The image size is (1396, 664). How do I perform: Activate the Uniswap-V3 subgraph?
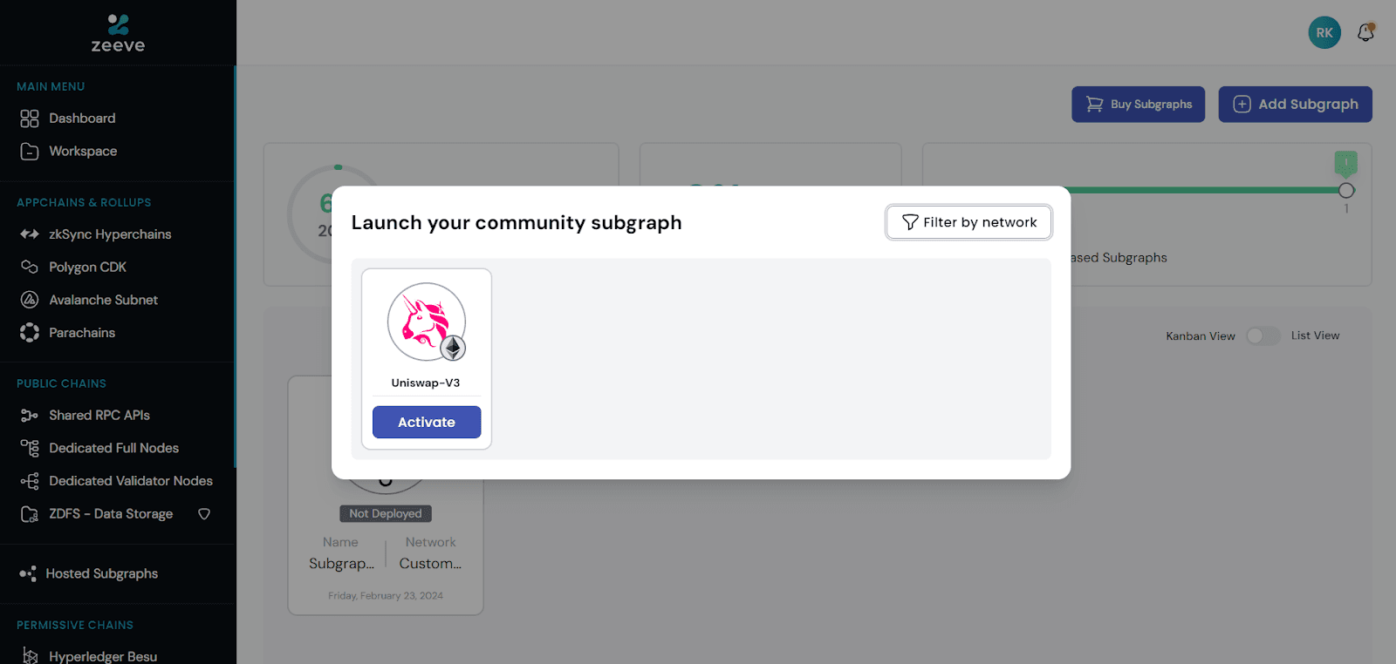pyautogui.click(x=427, y=422)
